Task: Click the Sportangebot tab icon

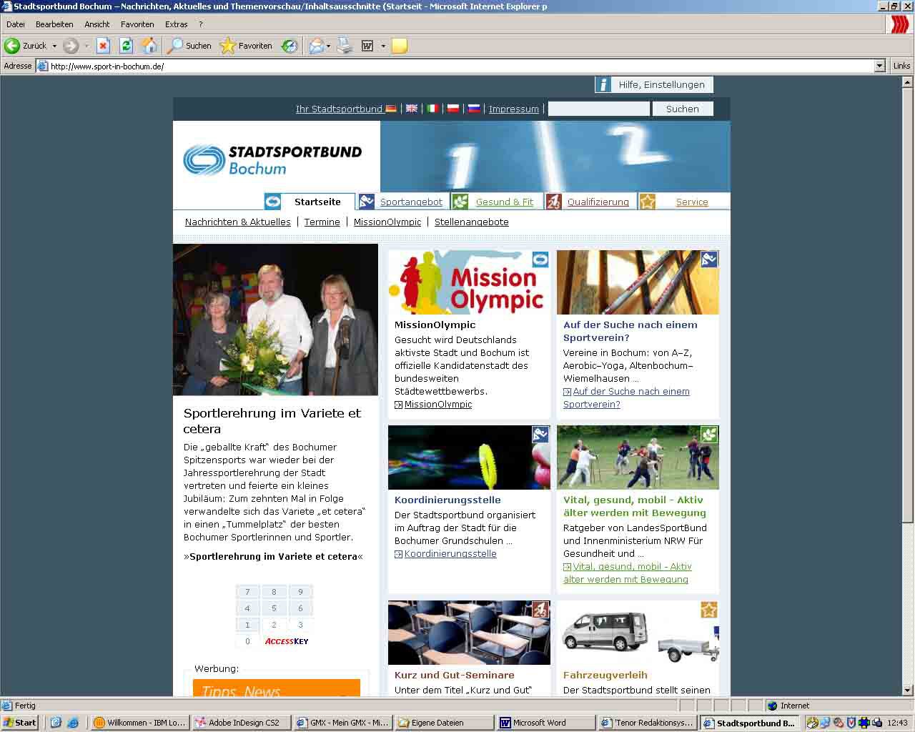Action: (x=367, y=202)
